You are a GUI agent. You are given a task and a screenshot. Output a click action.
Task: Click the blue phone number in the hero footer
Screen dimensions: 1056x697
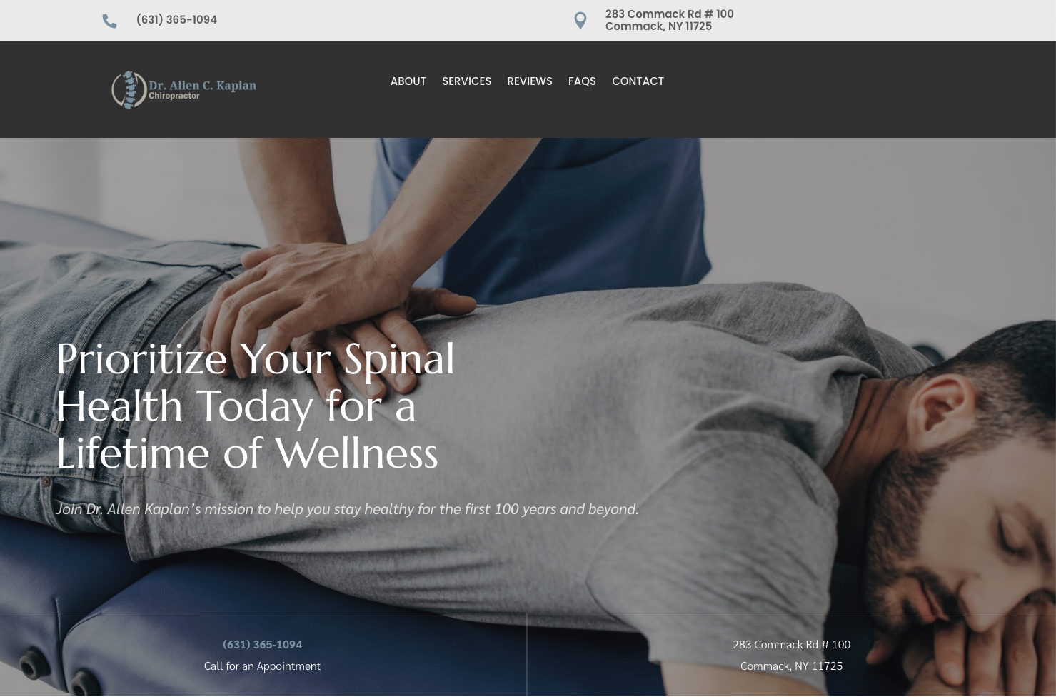click(x=263, y=644)
